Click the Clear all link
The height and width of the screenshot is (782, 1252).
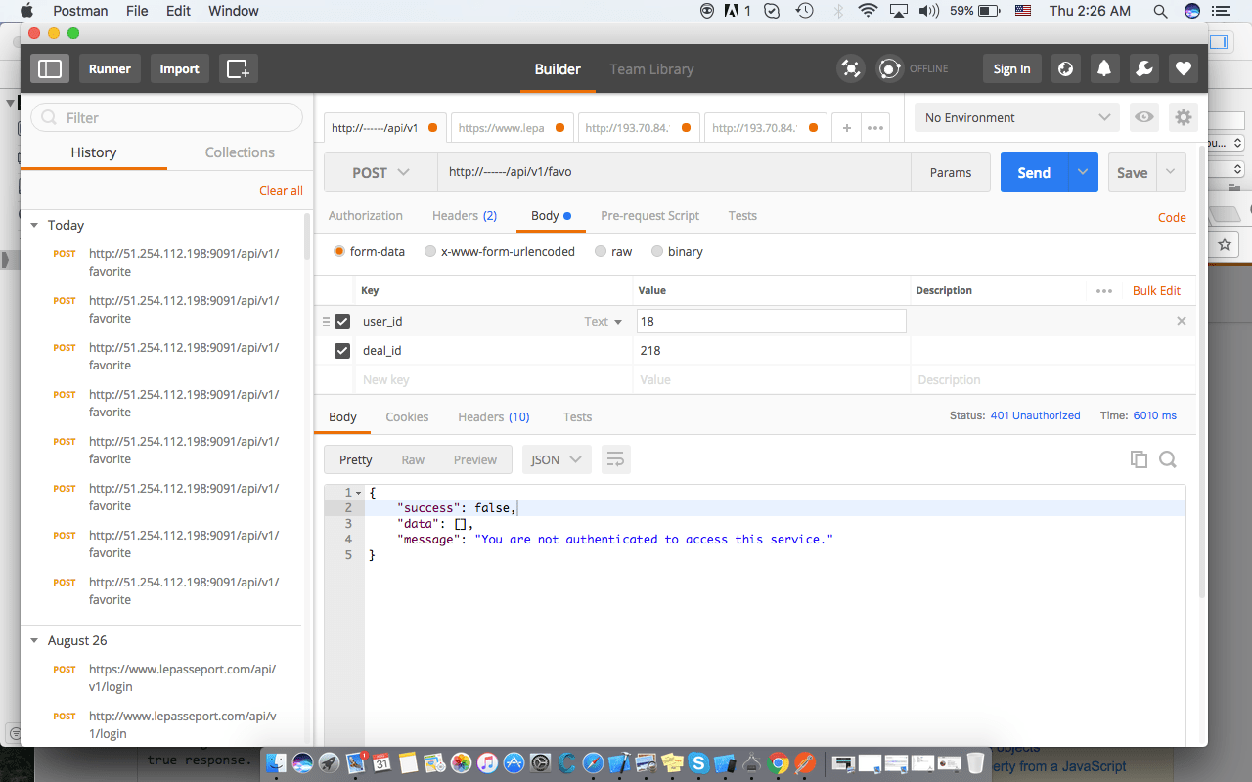click(281, 190)
